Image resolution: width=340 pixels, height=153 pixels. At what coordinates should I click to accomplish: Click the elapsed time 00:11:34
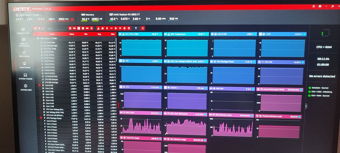(323, 59)
